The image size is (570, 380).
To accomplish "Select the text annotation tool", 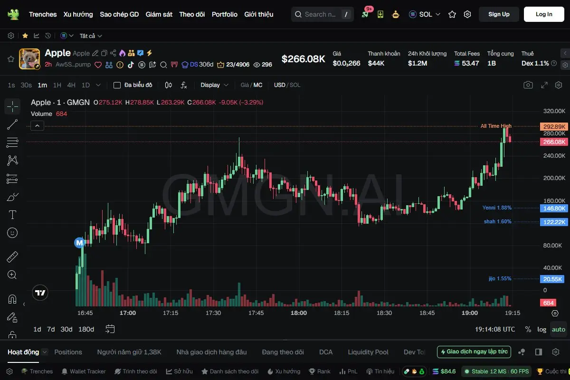I will pyautogui.click(x=12, y=215).
